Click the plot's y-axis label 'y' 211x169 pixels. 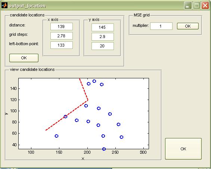tap(6, 113)
